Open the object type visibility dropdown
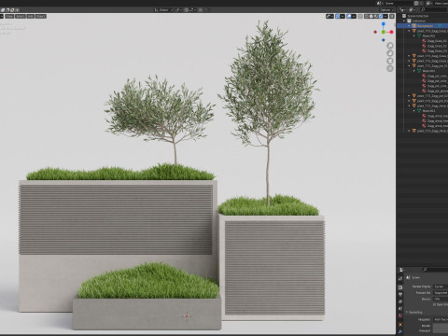 (x=329, y=16)
